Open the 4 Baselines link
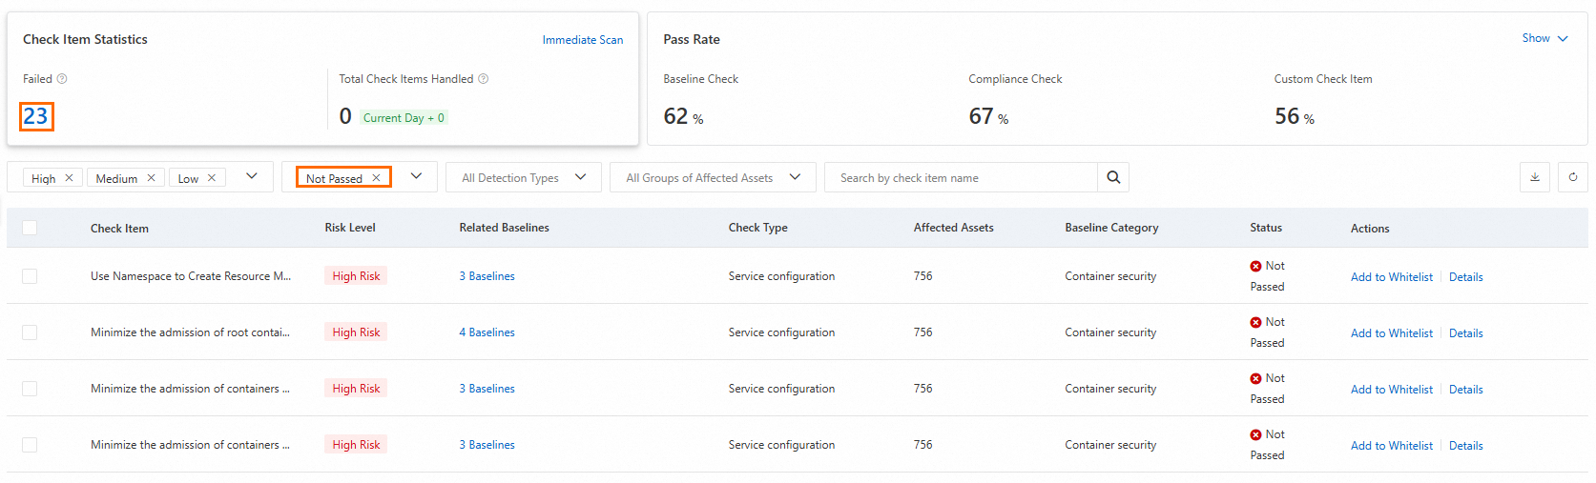Screen dimensions: 1596x483 click(487, 332)
